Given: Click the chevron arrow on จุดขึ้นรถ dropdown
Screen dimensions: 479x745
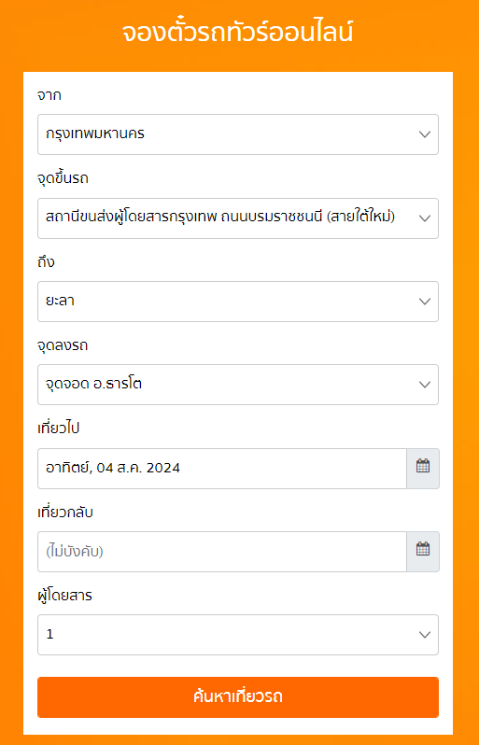Looking at the screenshot, I should (x=424, y=218).
